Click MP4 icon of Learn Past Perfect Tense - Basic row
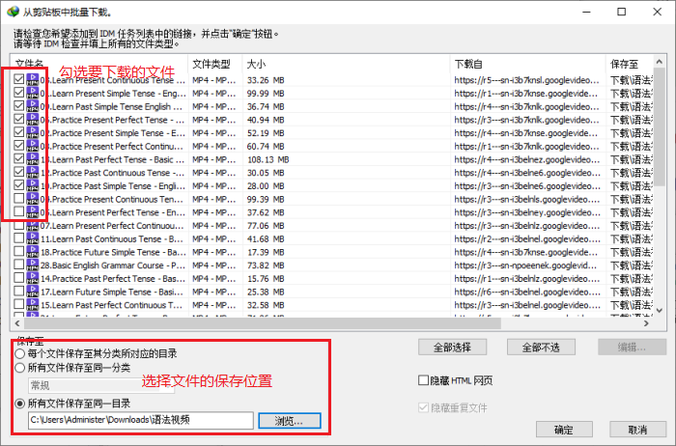The image size is (676, 446). click(32, 159)
